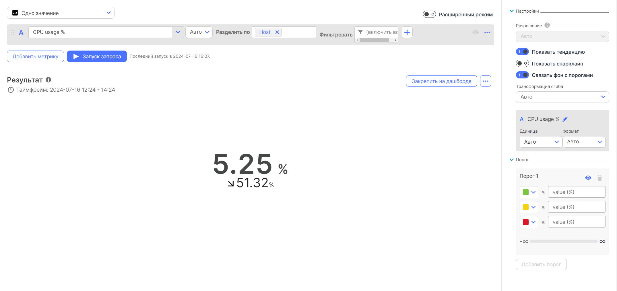Screen dimensions: 617x291
Task: Remove the Host split tag
Action: tap(277, 32)
